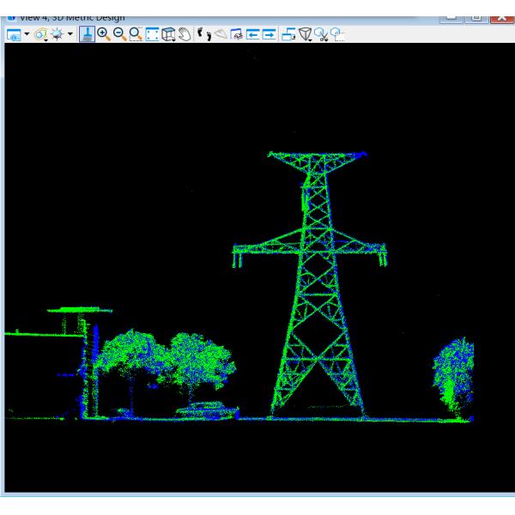Select the Zoom Out magnifier
The height and width of the screenshot is (515, 515).
[x=120, y=33]
